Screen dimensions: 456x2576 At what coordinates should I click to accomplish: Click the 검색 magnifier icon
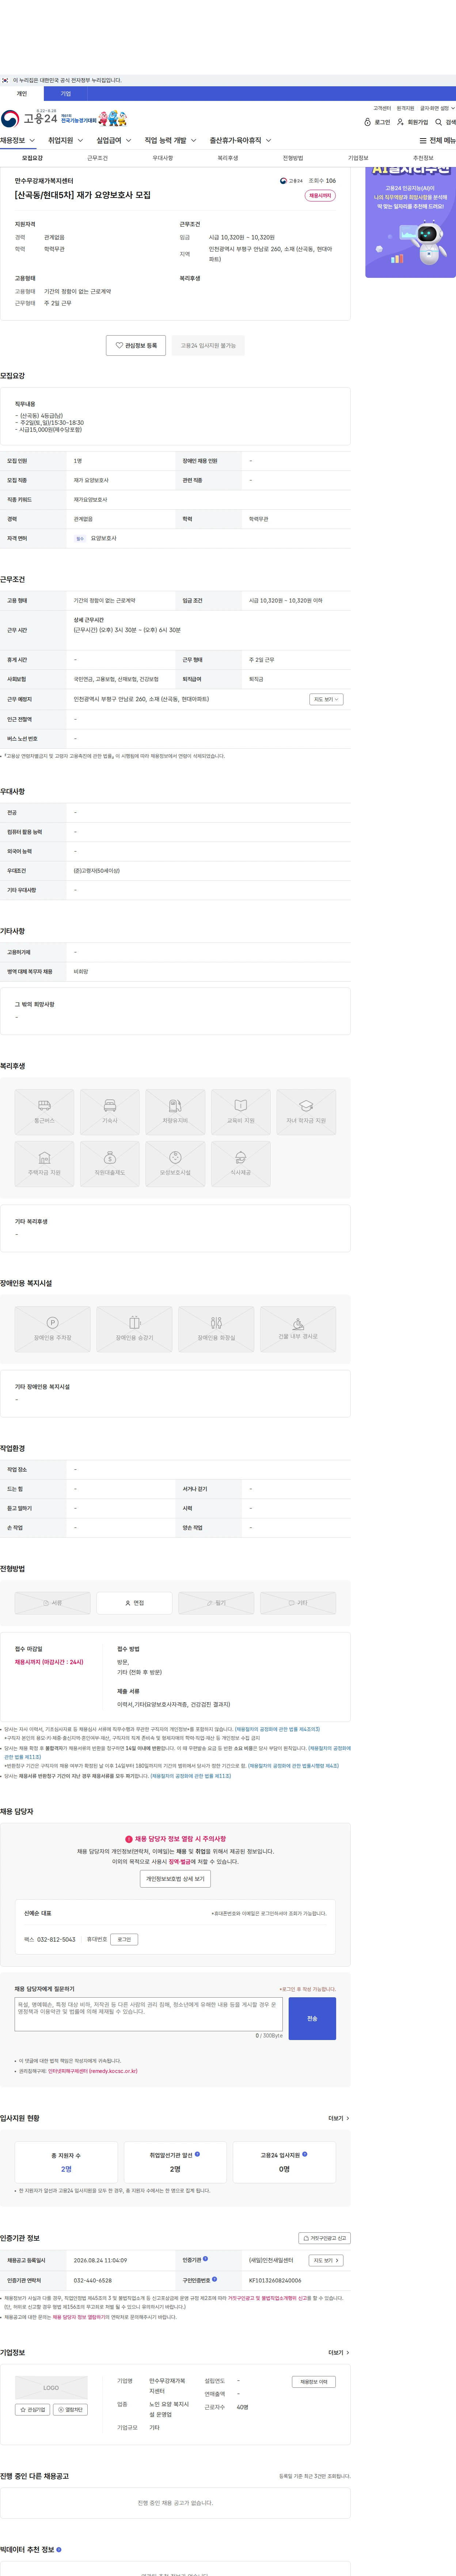(x=438, y=122)
